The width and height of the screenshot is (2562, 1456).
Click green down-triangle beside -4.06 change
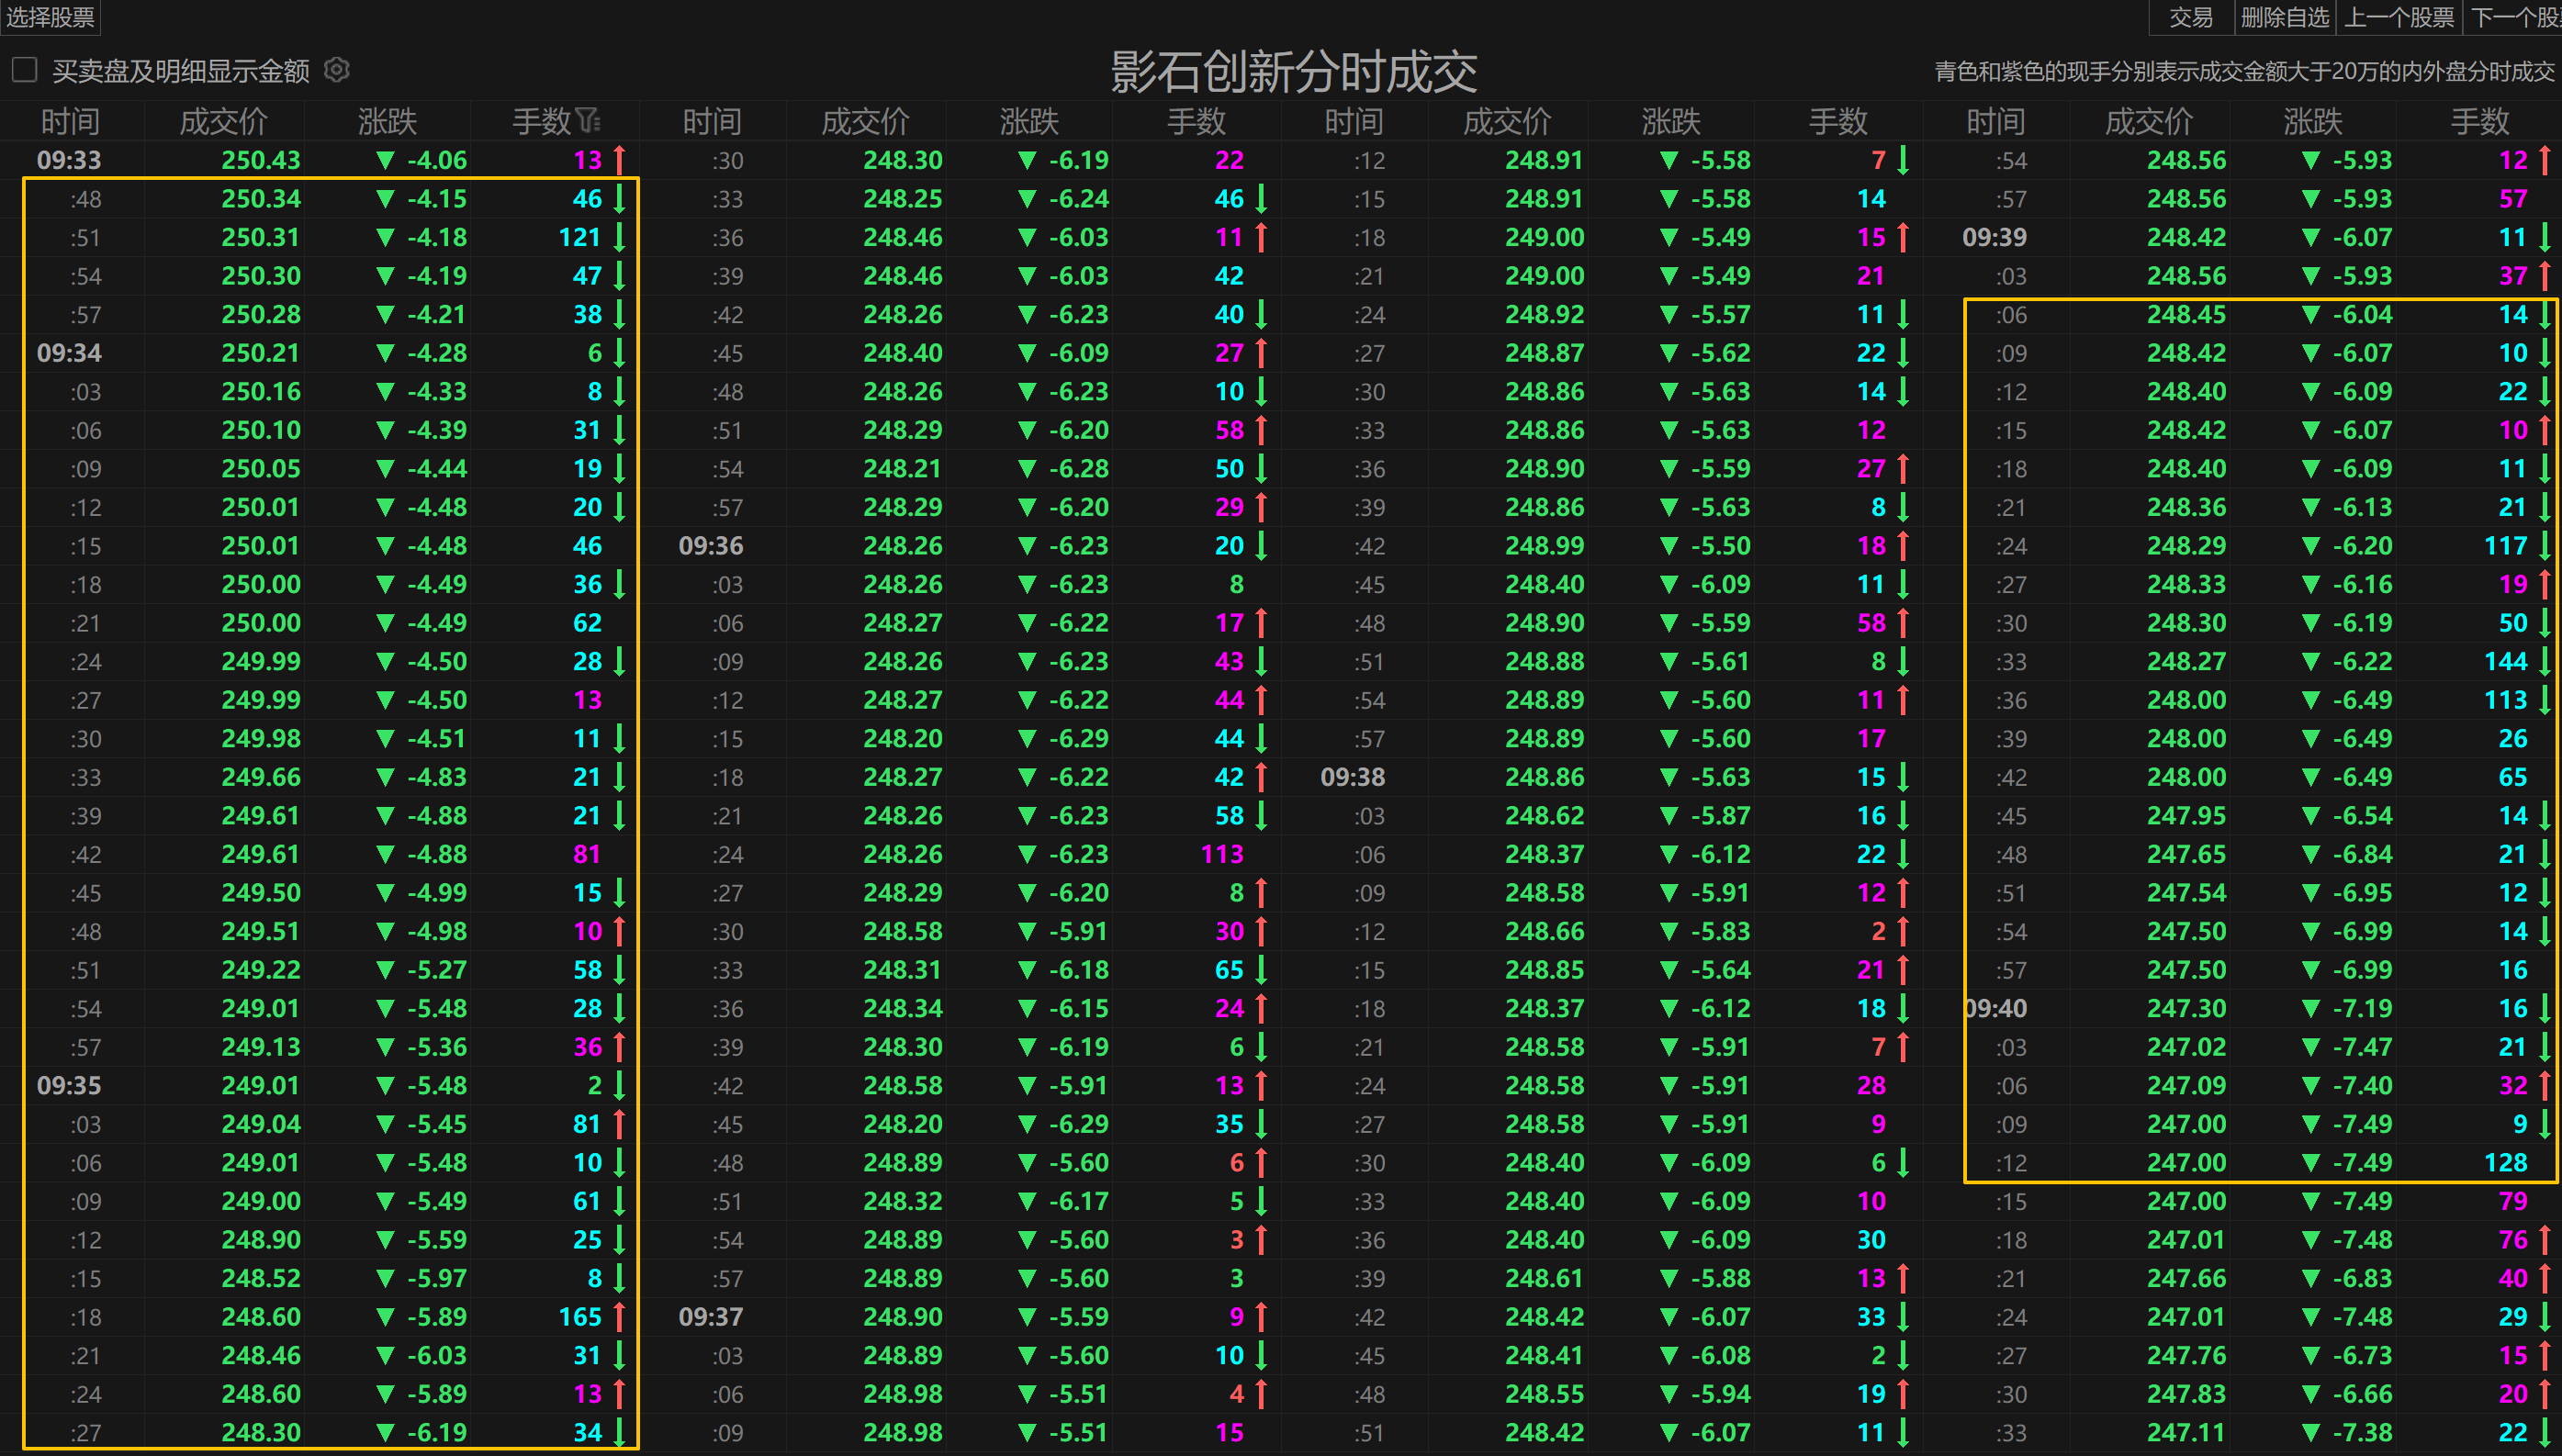pyautogui.click(x=385, y=160)
